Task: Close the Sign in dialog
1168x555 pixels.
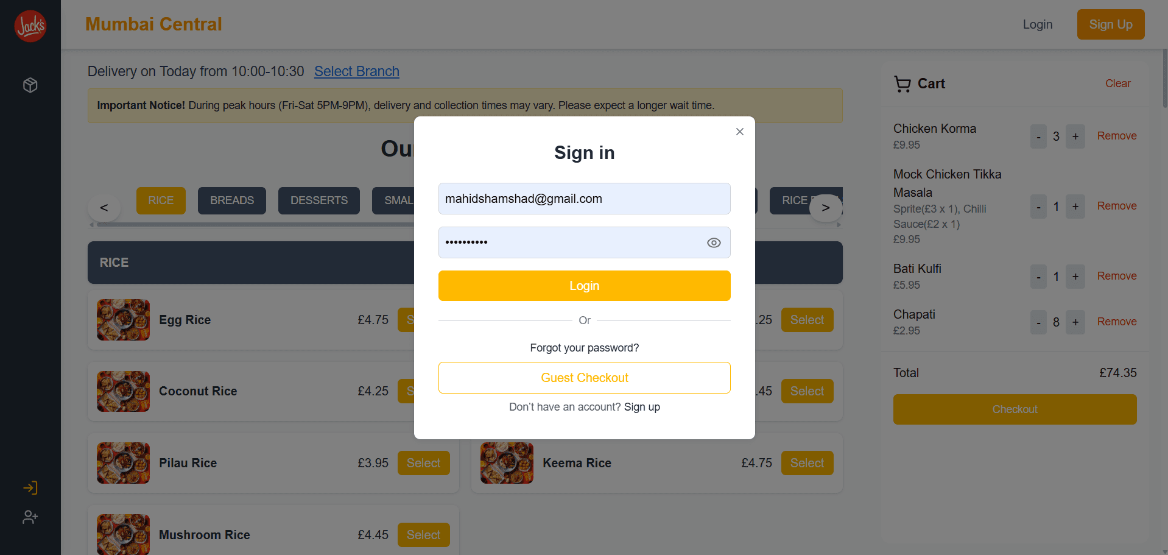Action: [x=739, y=132]
